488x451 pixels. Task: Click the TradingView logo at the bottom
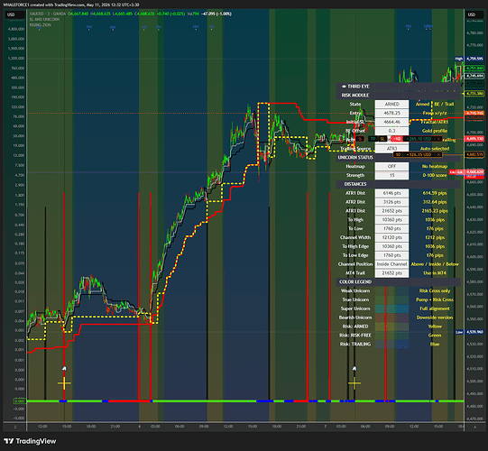[30, 441]
